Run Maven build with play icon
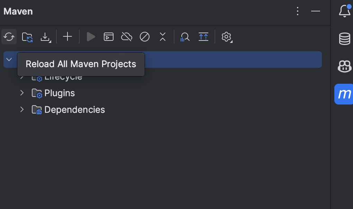Viewport: 353px width, 209px height. pos(91,37)
